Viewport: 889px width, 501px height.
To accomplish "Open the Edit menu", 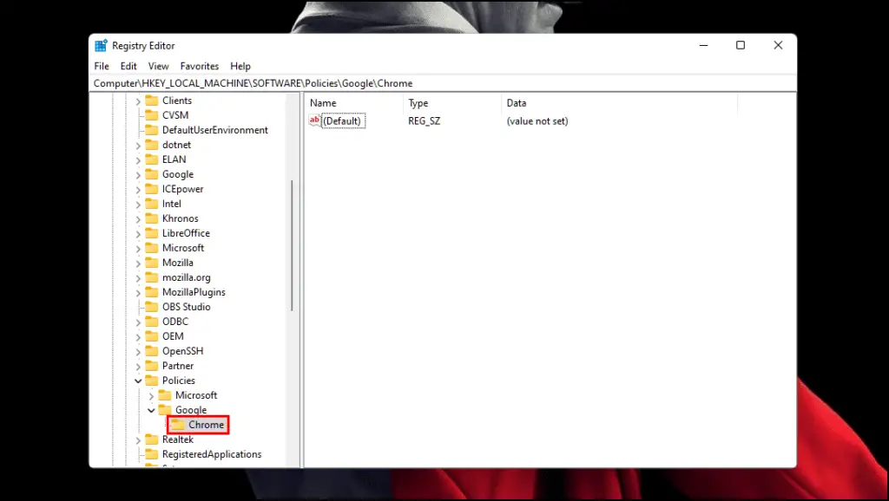I will [x=128, y=66].
